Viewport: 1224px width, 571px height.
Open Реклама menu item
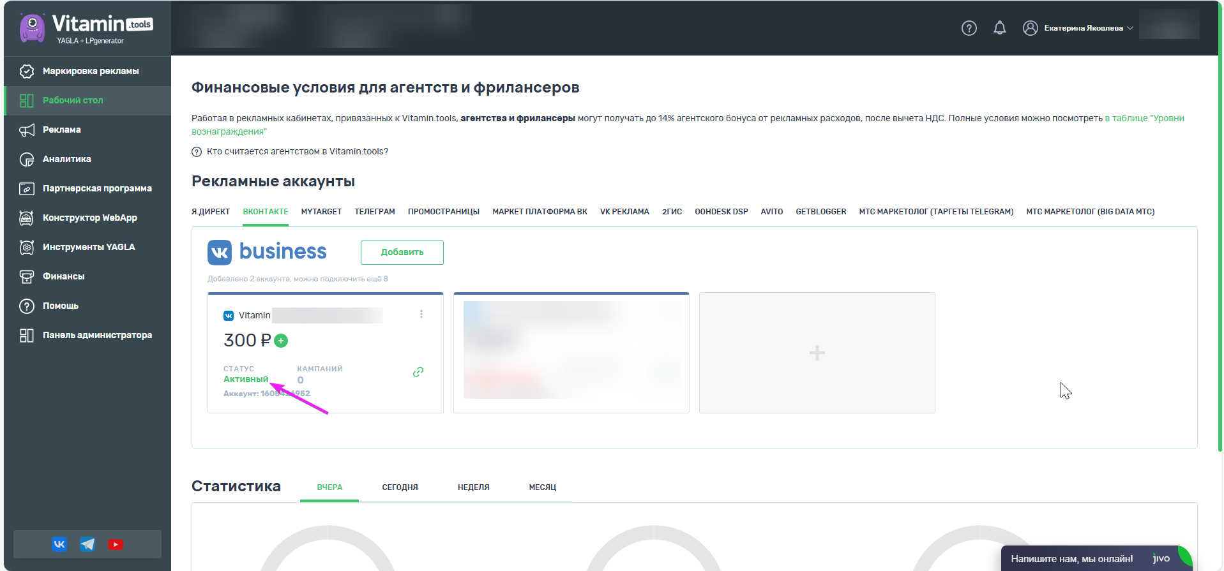87,130
